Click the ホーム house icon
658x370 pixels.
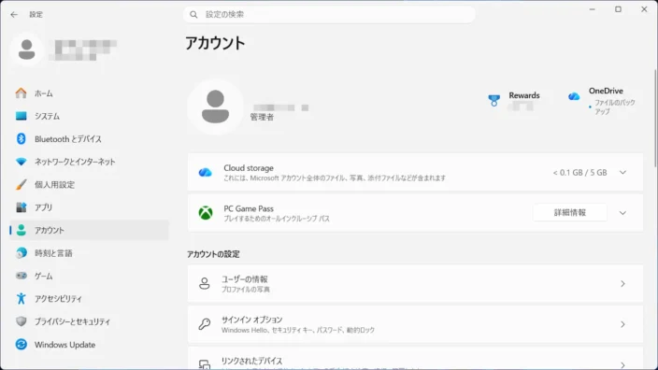21,93
